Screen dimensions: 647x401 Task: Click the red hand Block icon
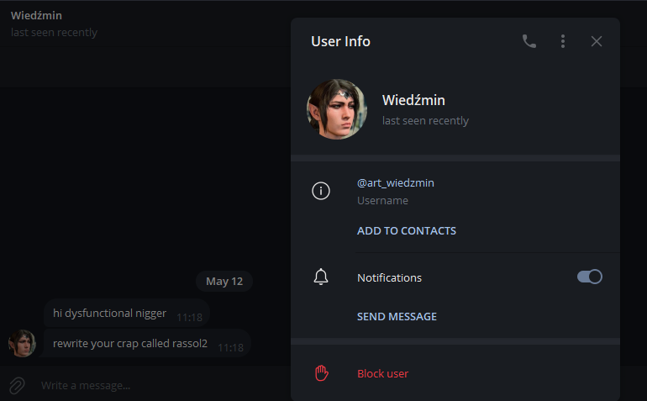322,373
